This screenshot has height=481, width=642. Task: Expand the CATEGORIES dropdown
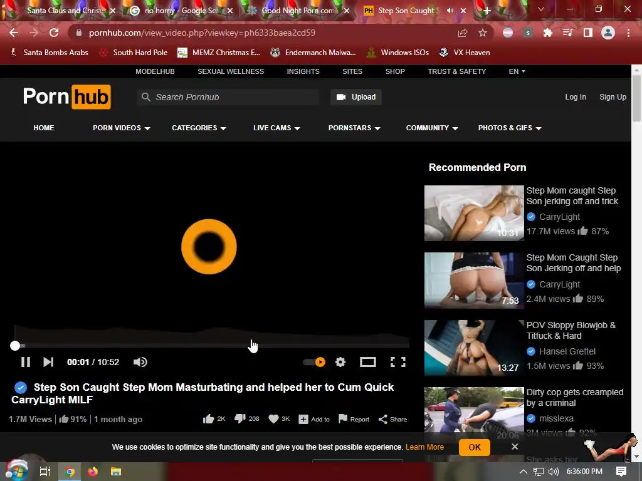click(x=199, y=128)
